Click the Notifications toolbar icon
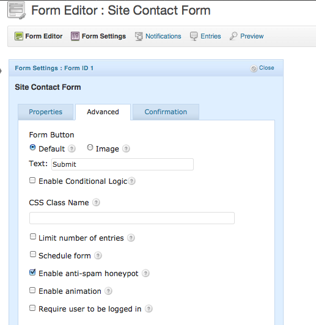Viewport: 316px width, 325px height. (139, 36)
